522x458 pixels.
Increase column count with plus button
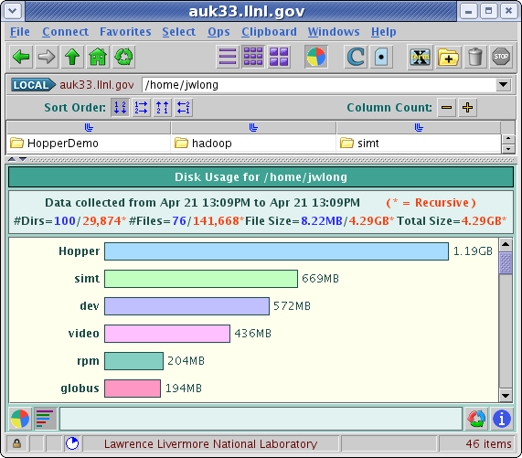(468, 108)
